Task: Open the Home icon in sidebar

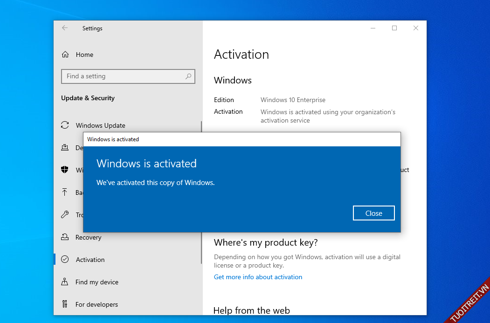Action: pyautogui.click(x=65, y=55)
